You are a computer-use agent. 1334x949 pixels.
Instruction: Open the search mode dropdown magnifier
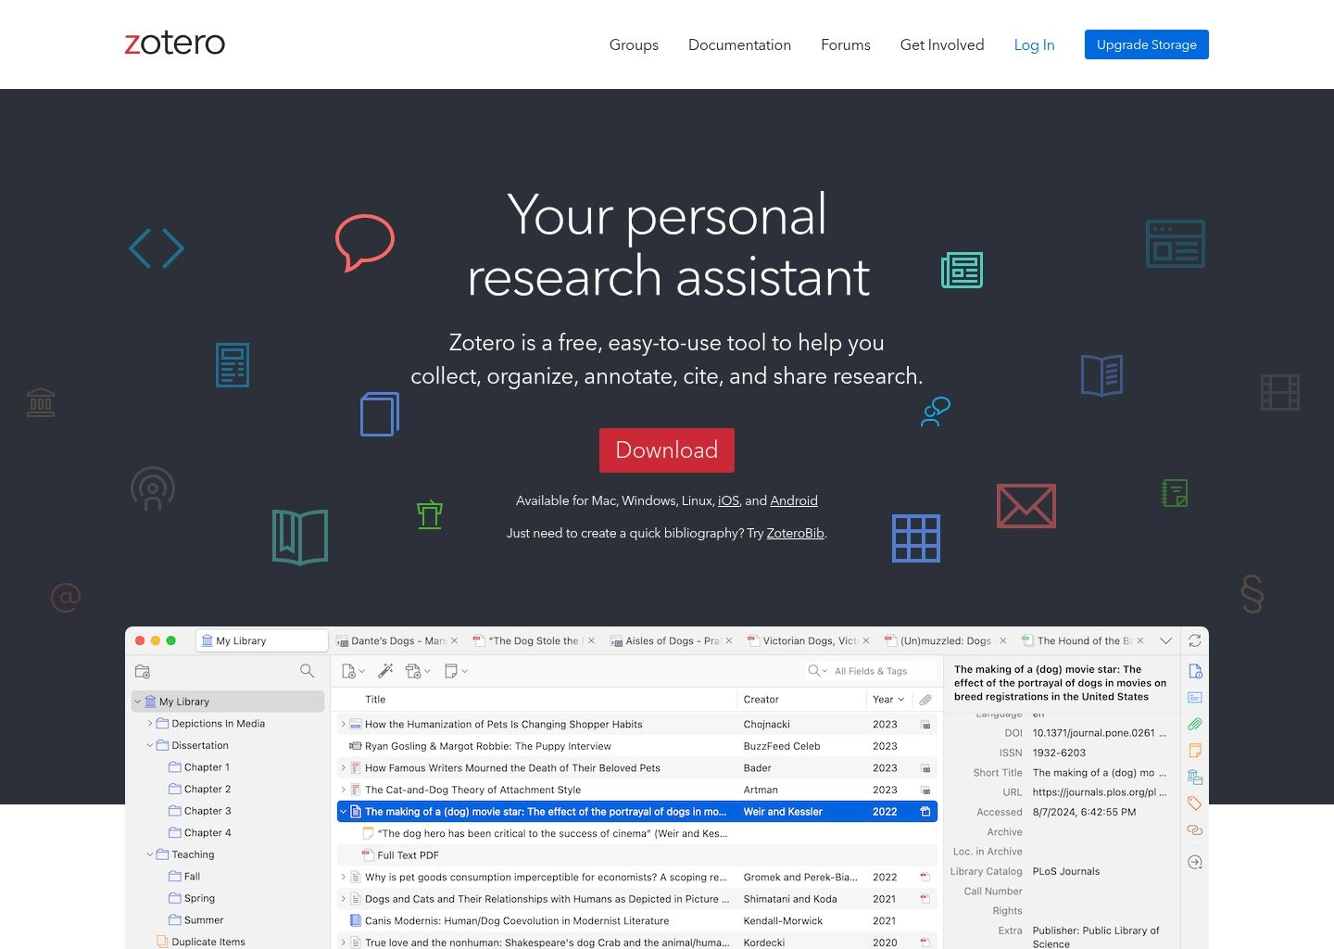(817, 671)
